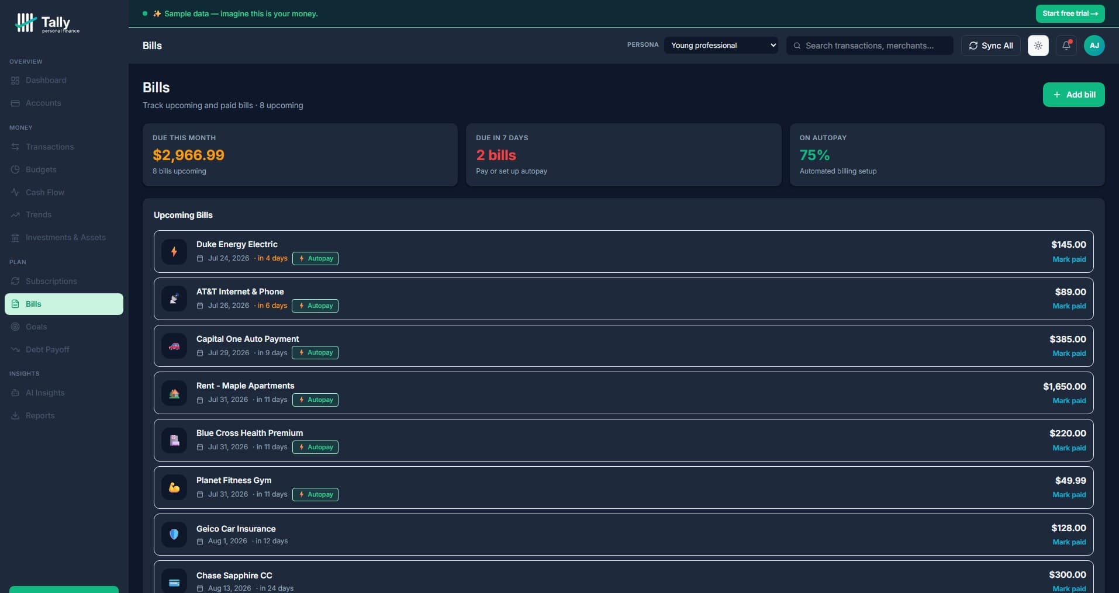Go to Subscriptions
Screen dimensions: 1119x593
click(64, 281)
